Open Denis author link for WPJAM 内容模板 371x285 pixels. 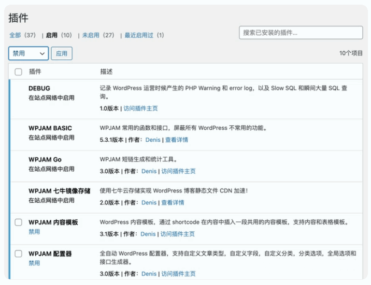[x=148, y=234]
